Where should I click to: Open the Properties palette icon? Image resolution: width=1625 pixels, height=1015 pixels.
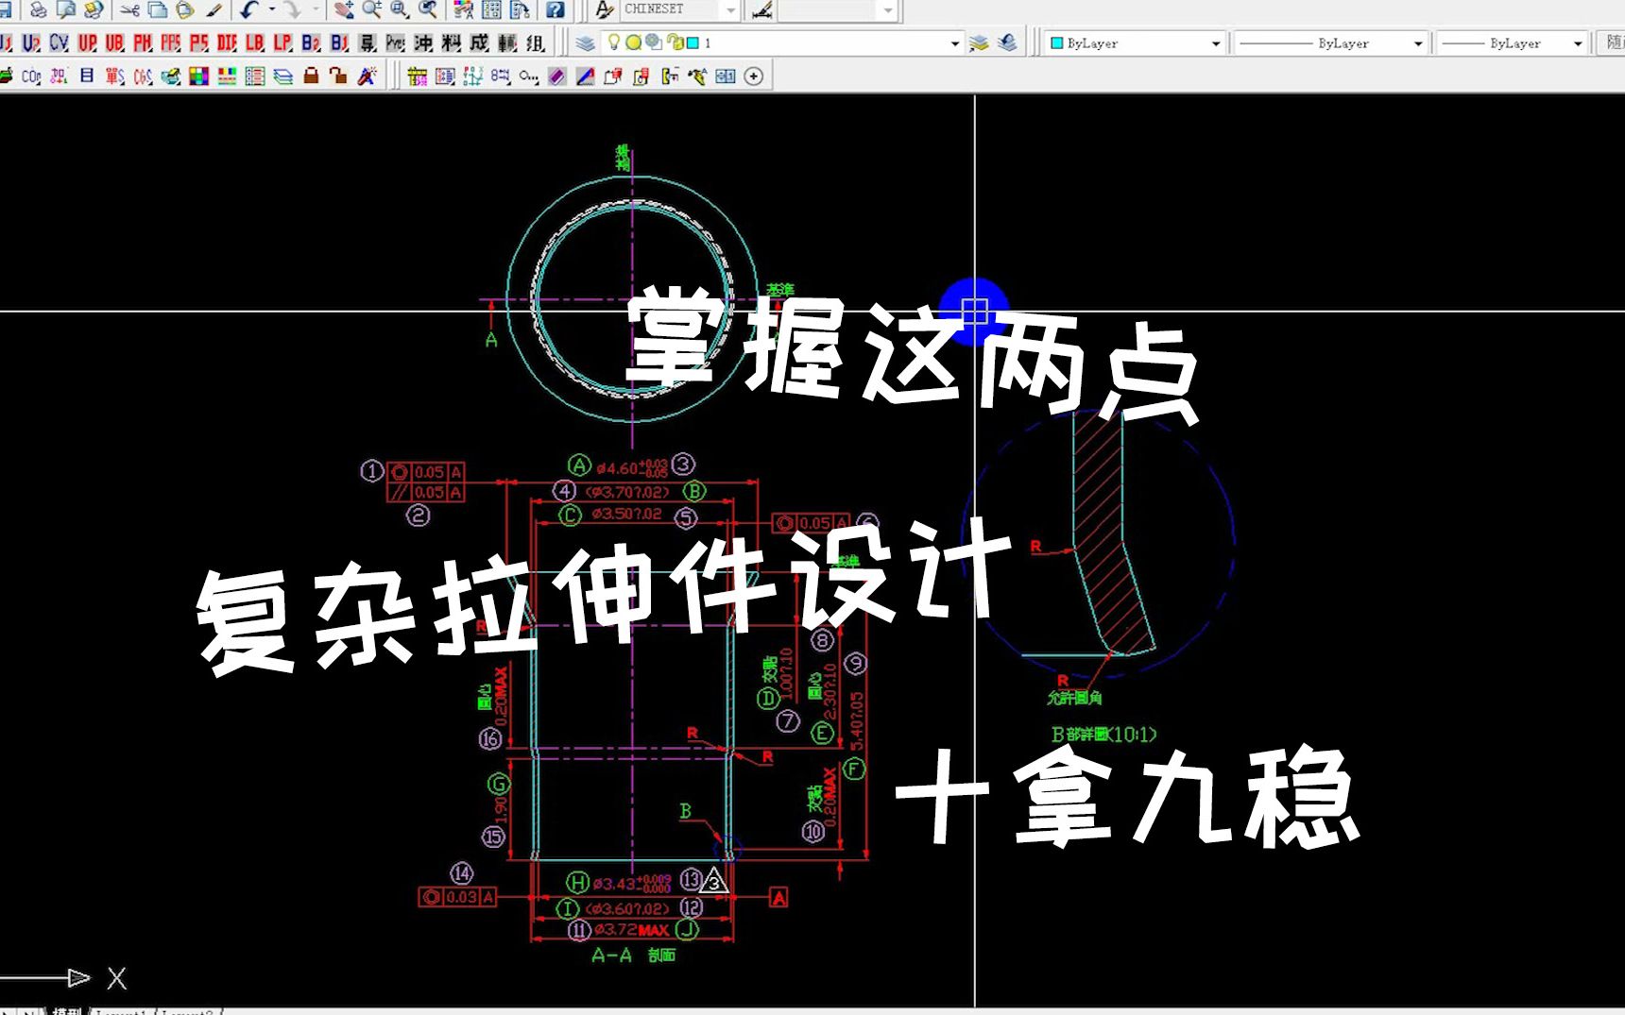[x=464, y=10]
